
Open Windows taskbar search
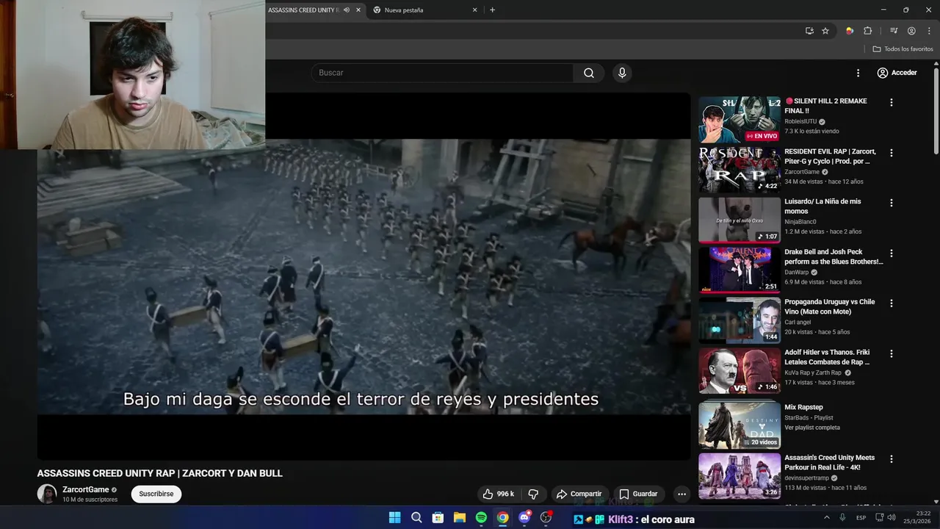(x=416, y=518)
